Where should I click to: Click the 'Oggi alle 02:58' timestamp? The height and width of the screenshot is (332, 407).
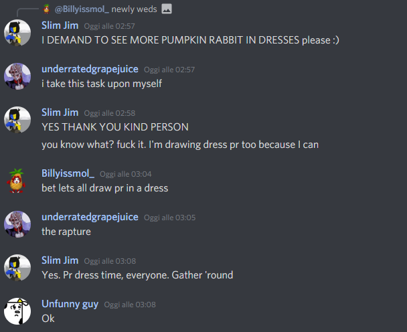[x=110, y=113]
